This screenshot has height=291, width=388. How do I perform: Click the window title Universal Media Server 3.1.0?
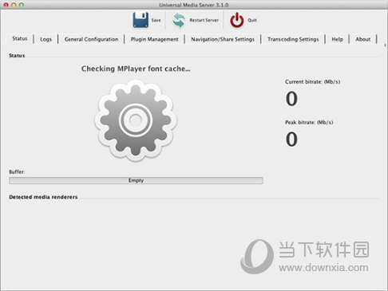click(x=194, y=5)
